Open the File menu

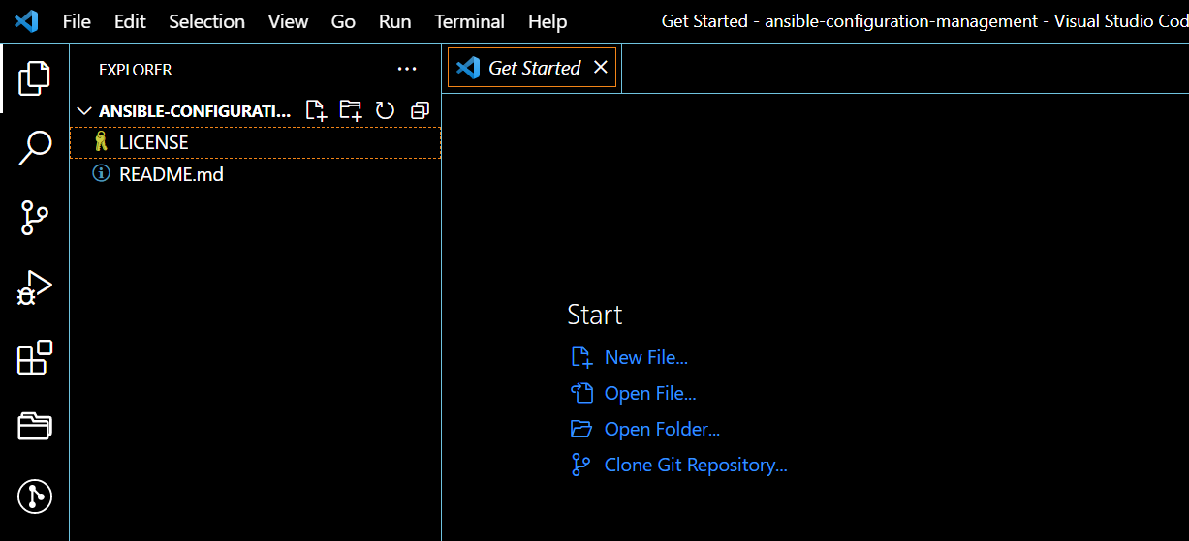pyautogui.click(x=77, y=21)
